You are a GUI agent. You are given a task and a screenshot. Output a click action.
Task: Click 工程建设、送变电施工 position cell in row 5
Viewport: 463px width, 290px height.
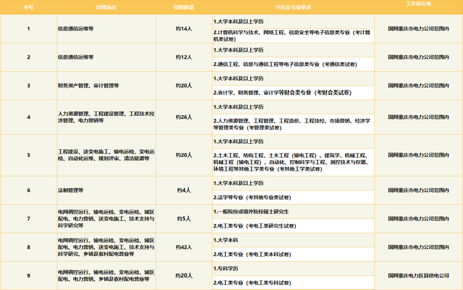click(106, 155)
